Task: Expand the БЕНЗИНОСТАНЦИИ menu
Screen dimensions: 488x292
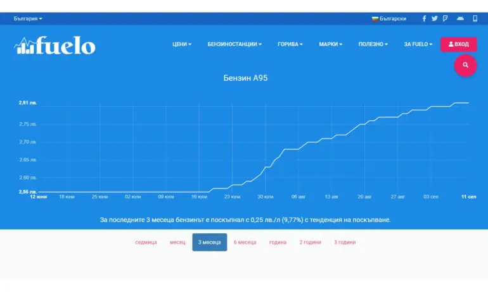Action: pos(234,44)
